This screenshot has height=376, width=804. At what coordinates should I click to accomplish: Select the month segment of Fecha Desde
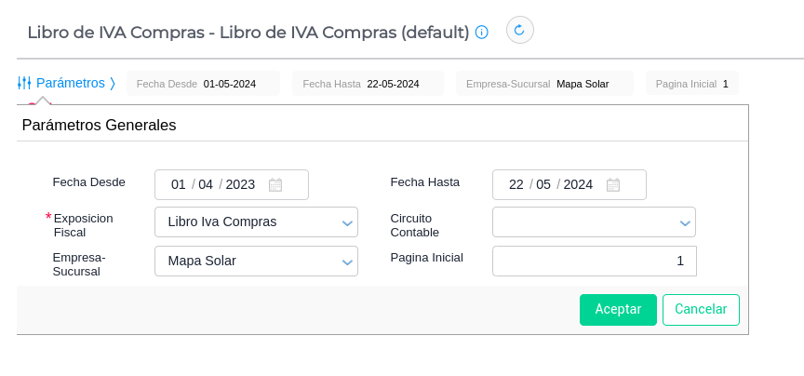(x=206, y=184)
